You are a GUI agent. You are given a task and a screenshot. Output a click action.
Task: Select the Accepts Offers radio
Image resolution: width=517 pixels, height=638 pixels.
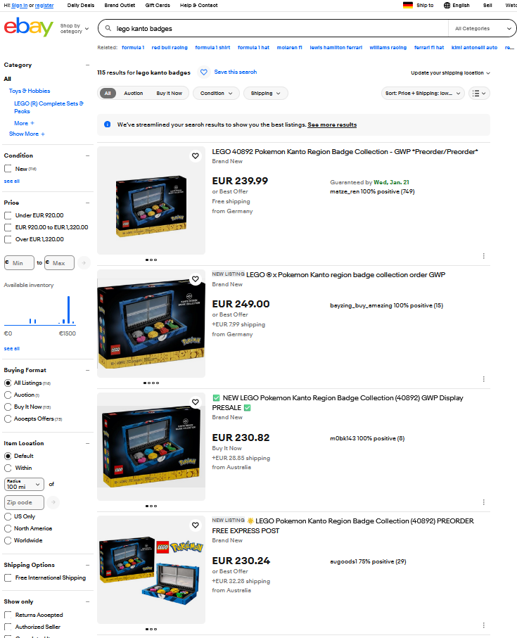pos(8,419)
